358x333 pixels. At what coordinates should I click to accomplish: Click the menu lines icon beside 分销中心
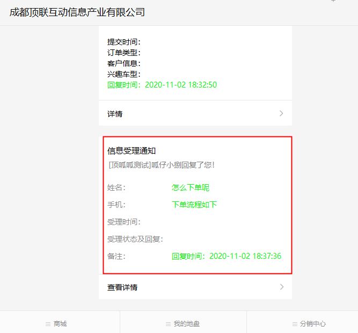pos(295,324)
